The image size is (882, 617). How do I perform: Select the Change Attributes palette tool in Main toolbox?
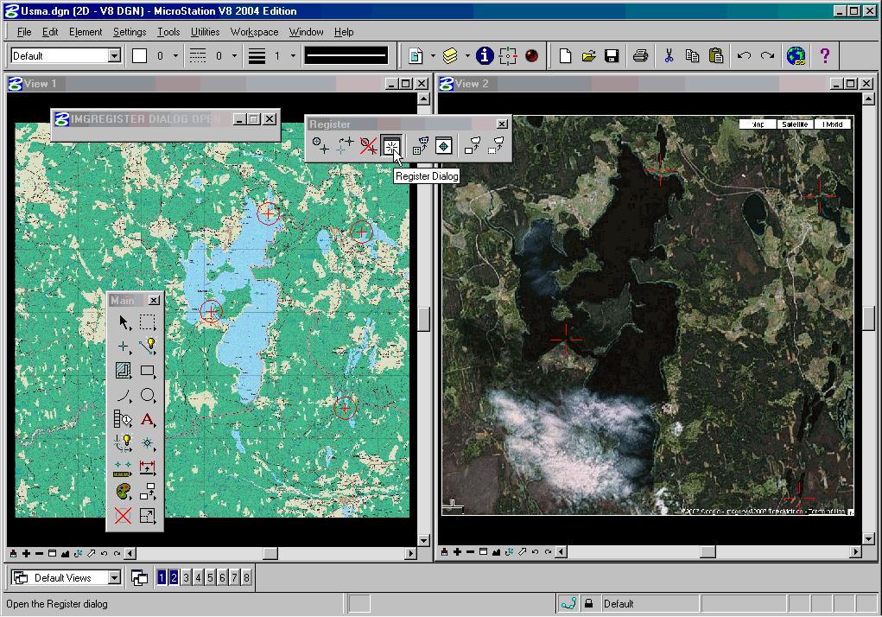coord(124,491)
